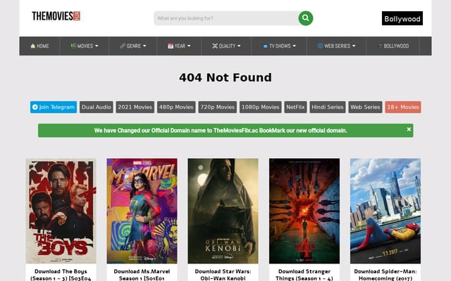Click the icon beside Bollywood menu
451x281 pixels.
380,46
